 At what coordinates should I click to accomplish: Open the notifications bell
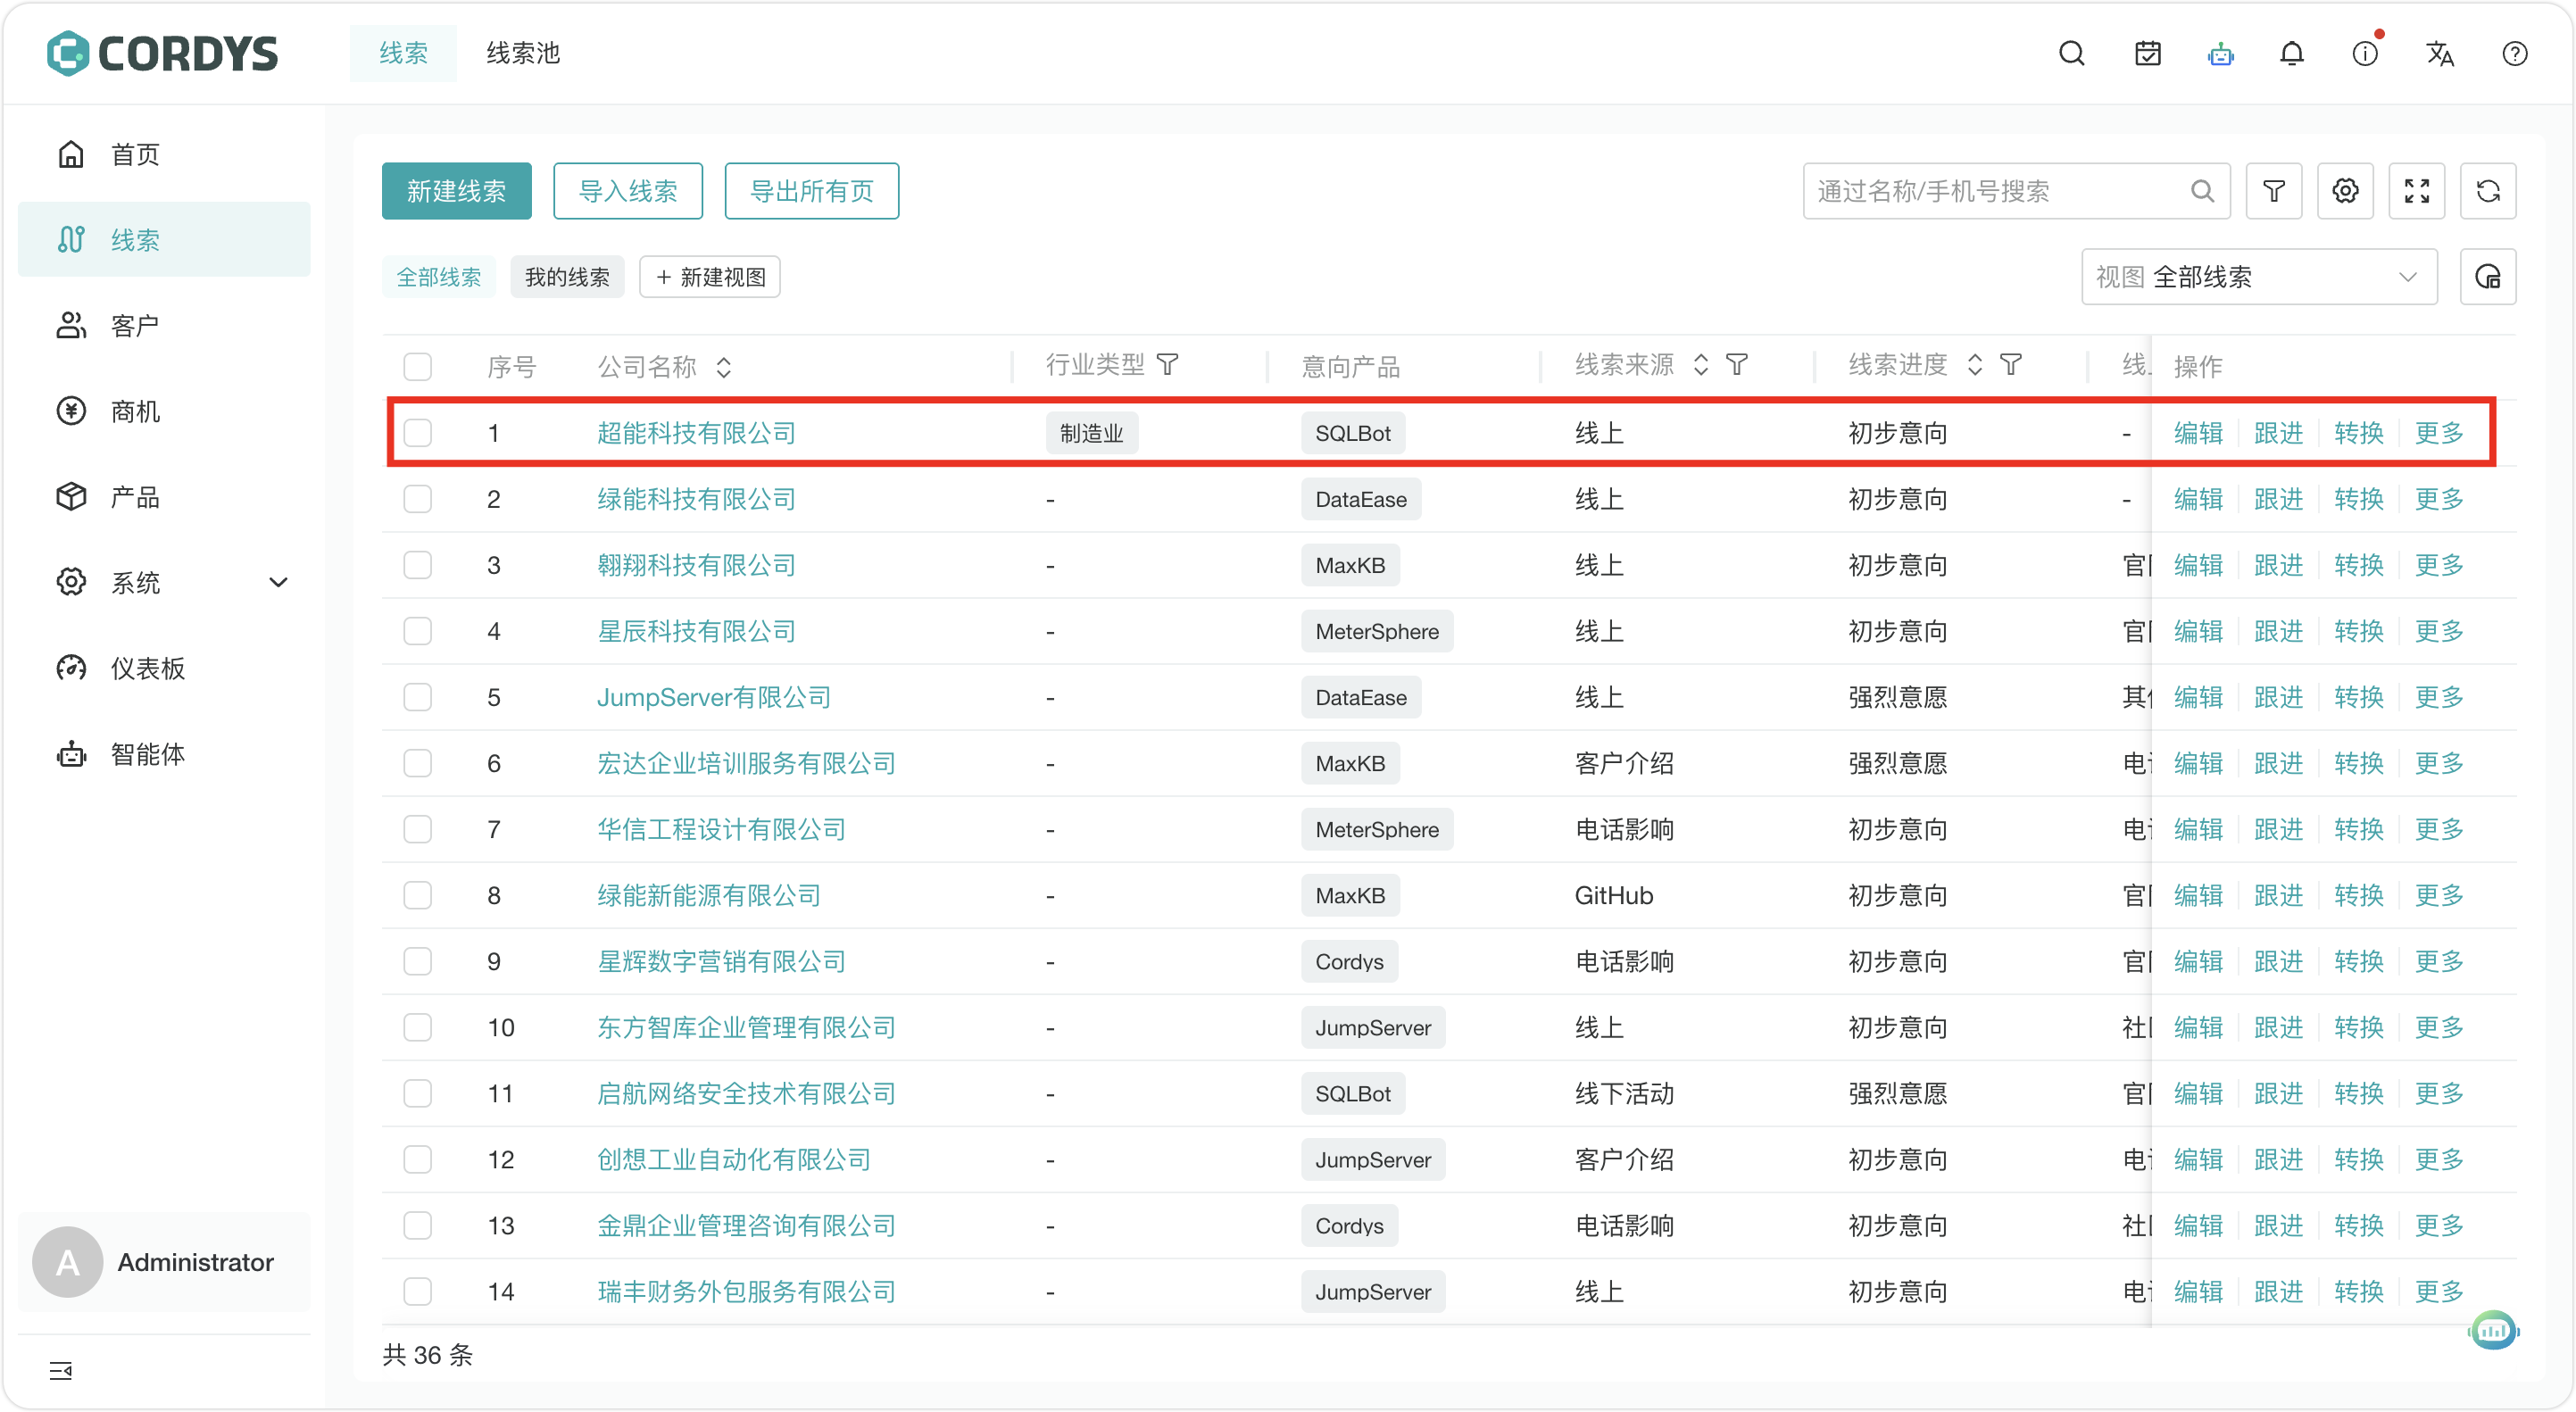point(2292,54)
